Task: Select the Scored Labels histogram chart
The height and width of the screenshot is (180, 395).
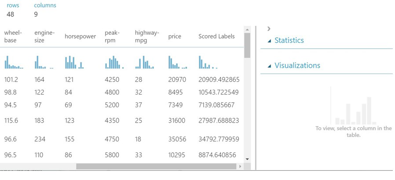Action: coord(208,62)
